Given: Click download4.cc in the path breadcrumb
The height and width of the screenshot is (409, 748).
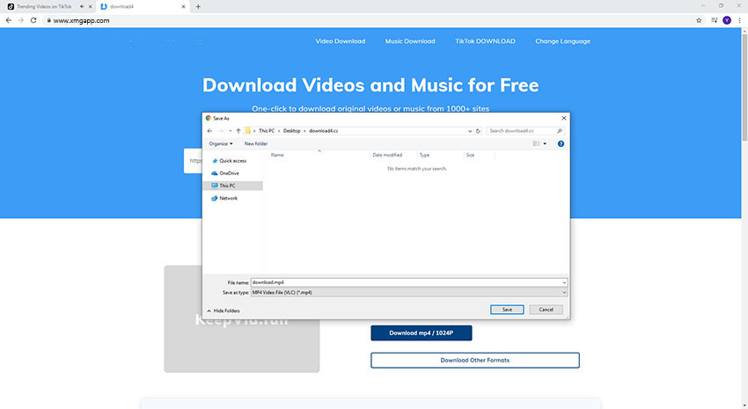Looking at the screenshot, I should coord(324,130).
